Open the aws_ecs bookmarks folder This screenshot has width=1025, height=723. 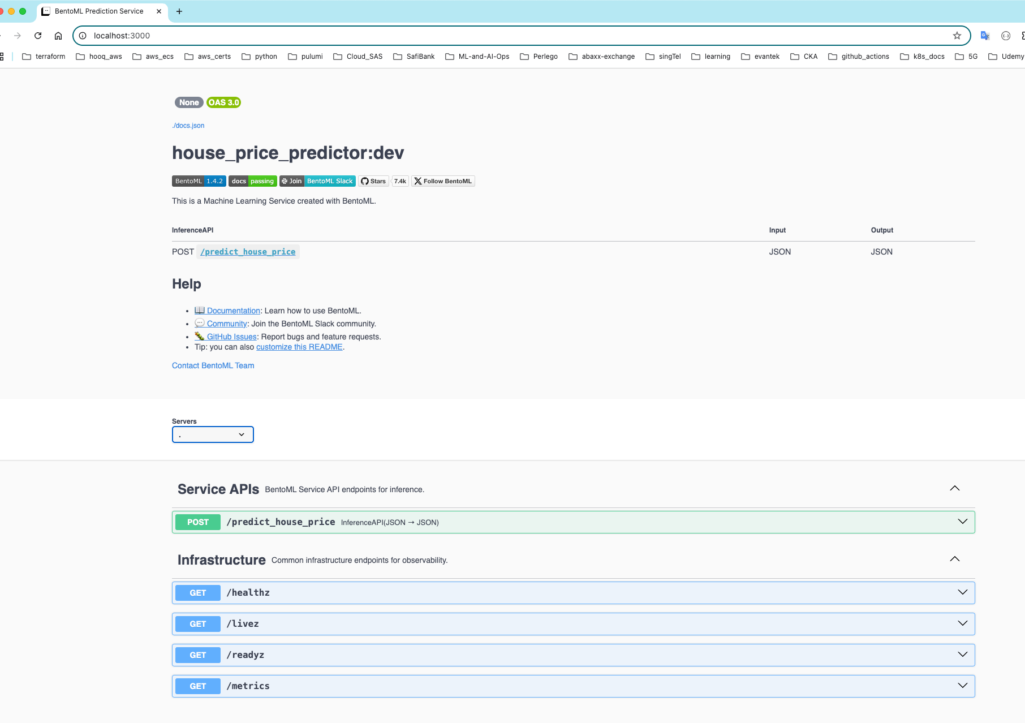[153, 57]
